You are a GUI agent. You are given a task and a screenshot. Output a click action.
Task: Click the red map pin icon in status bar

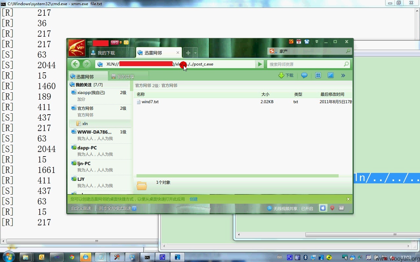[332, 208]
